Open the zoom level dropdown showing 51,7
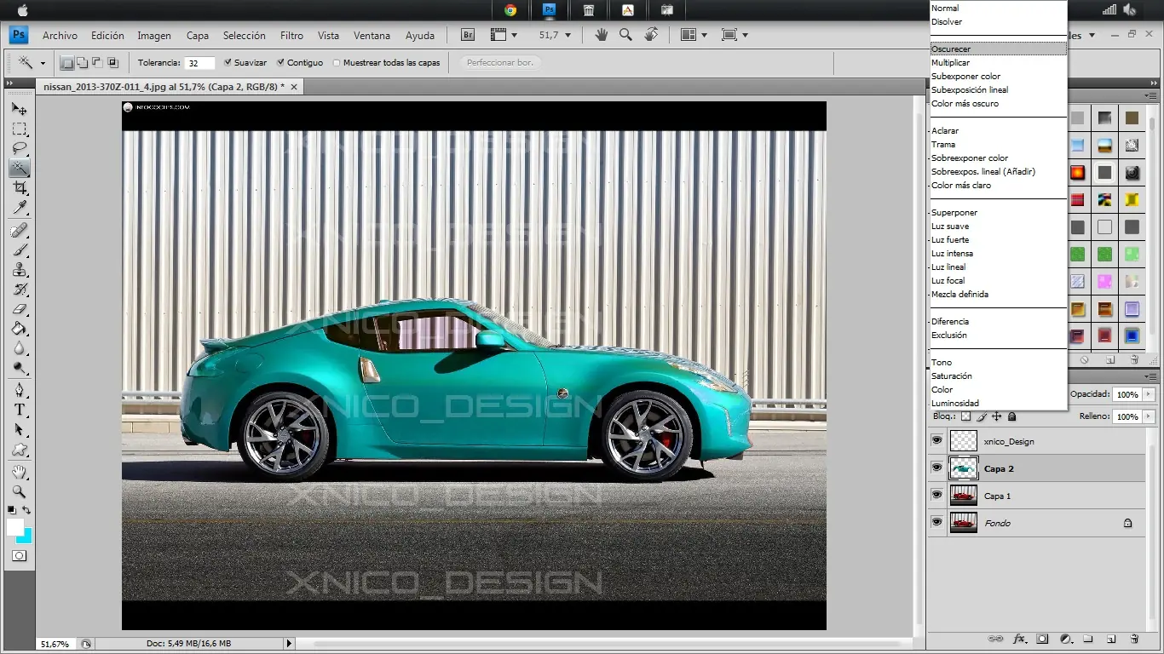This screenshot has height=654, width=1164. pos(568,36)
